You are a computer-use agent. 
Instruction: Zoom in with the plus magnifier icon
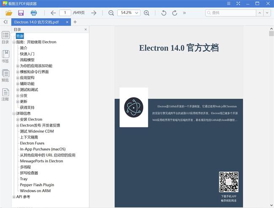[x=146, y=13]
